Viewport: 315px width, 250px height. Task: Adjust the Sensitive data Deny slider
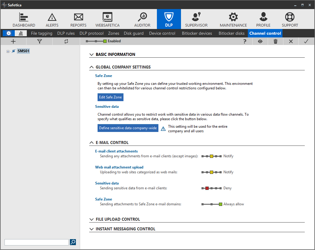(207, 188)
